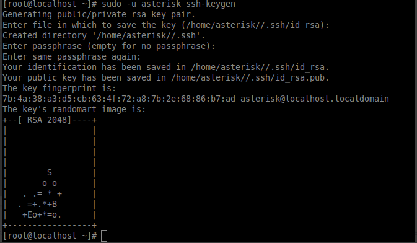Click the 'Generating public/private rsa key pair.' line

coord(99,14)
